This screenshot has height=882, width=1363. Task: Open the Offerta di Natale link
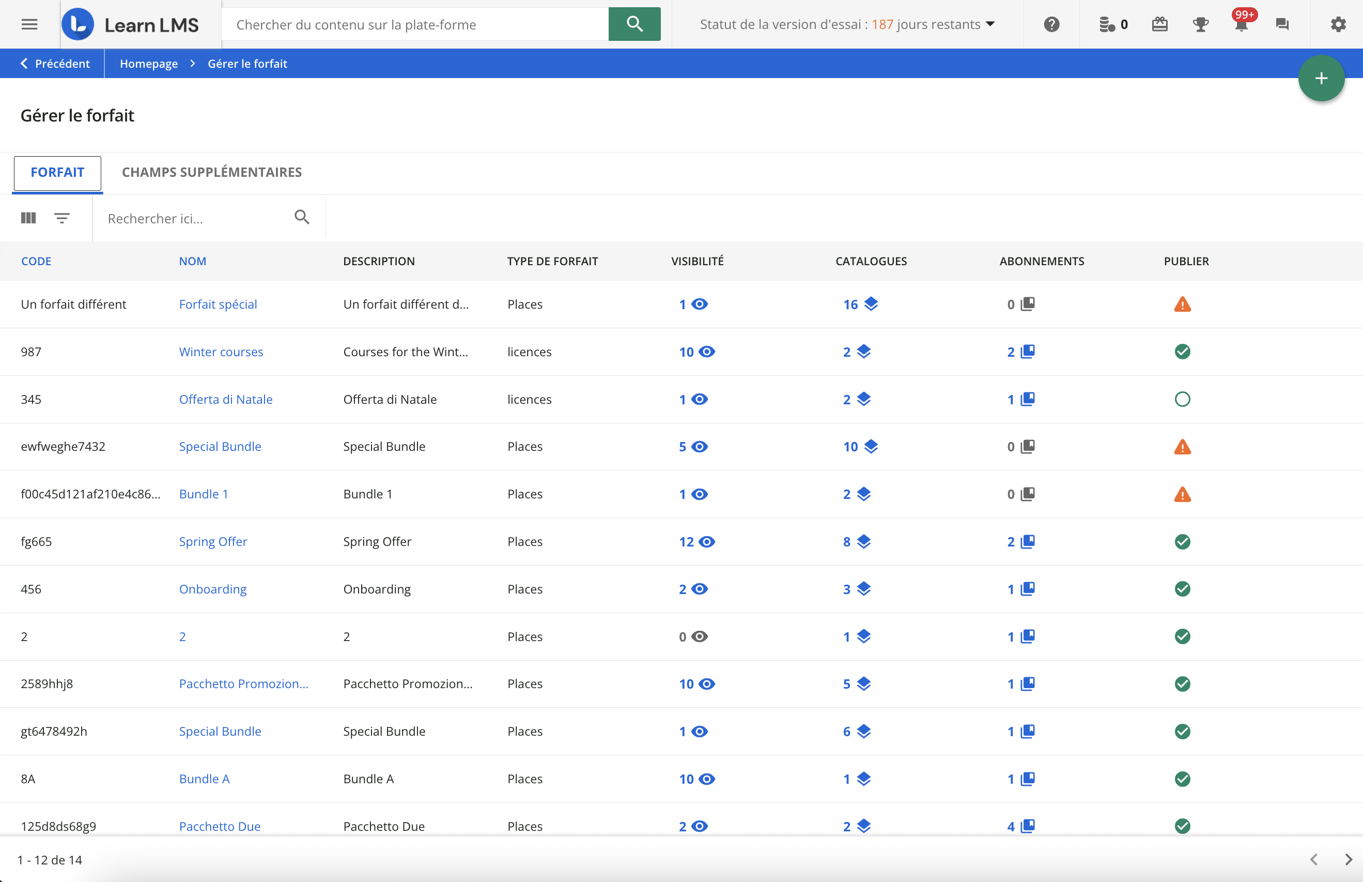pyautogui.click(x=225, y=399)
